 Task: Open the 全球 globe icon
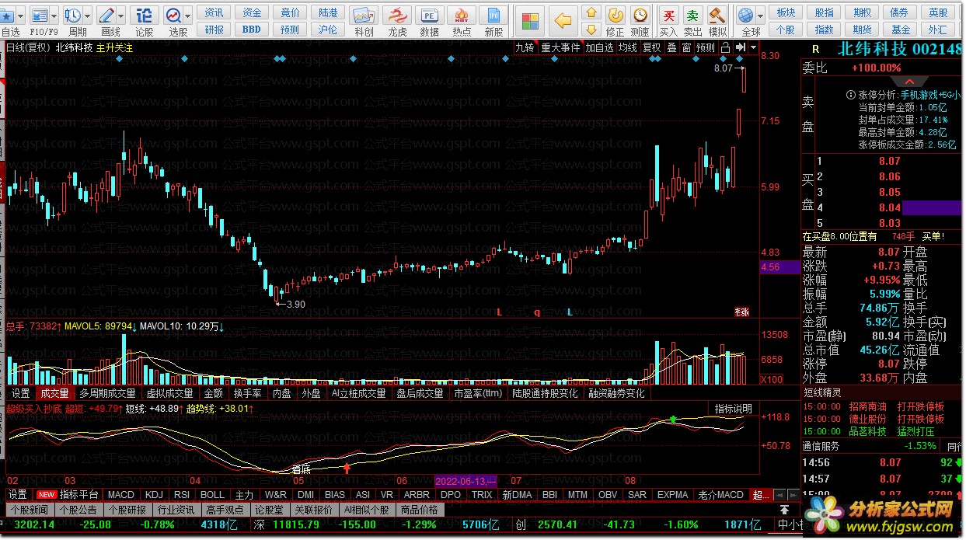[x=745, y=15]
